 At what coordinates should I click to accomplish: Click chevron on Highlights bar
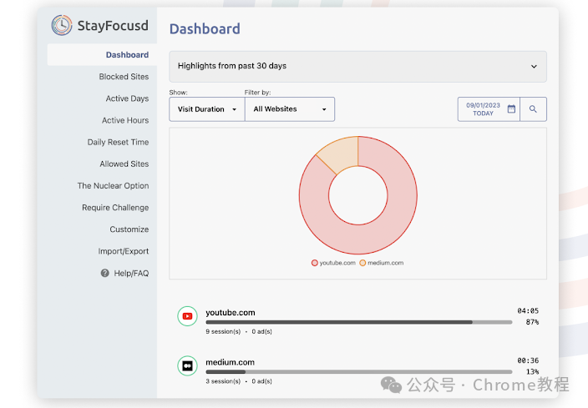[534, 66]
